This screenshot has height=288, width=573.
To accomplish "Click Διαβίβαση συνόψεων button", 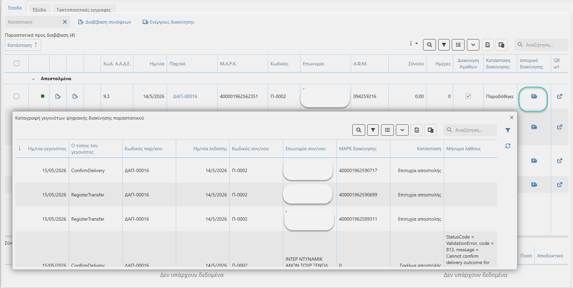I will click(105, 22).
